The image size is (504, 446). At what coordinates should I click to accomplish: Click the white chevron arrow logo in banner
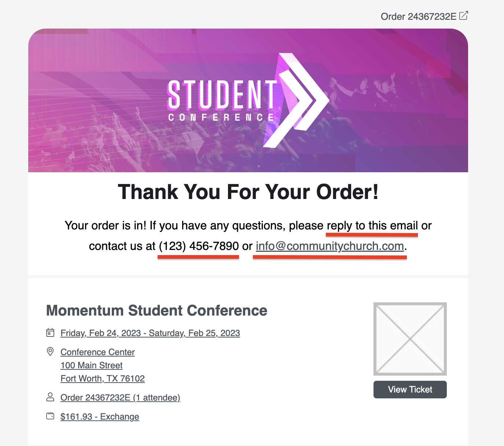tap(296, 100)
